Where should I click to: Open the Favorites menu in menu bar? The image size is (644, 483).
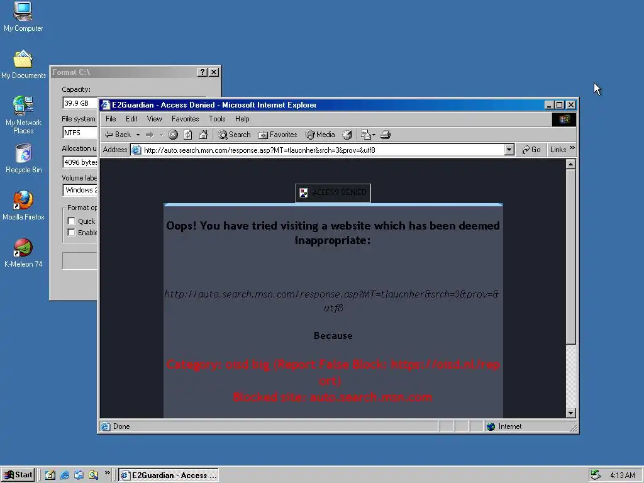coord(186,119)
